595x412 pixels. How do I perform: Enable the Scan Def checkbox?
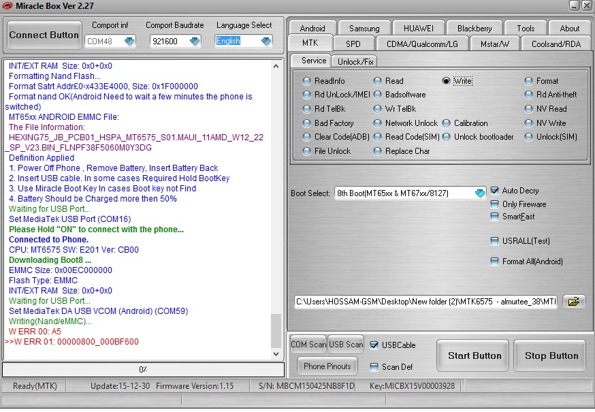pos(374,367)
